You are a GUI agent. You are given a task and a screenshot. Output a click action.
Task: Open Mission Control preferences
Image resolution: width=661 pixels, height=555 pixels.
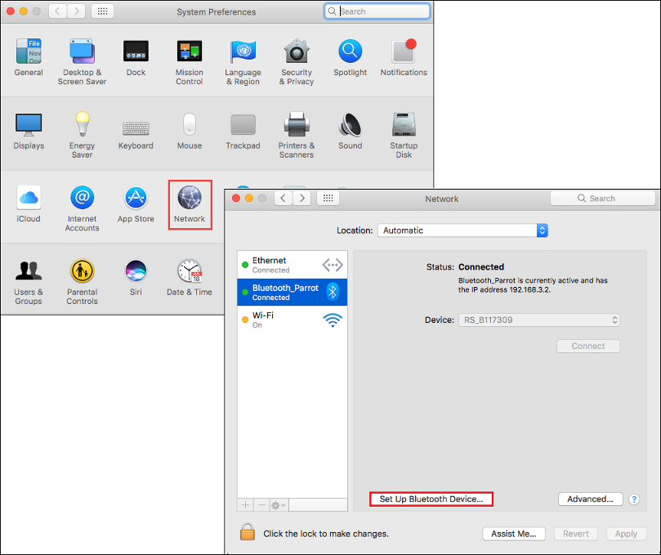tap(190, 52)
